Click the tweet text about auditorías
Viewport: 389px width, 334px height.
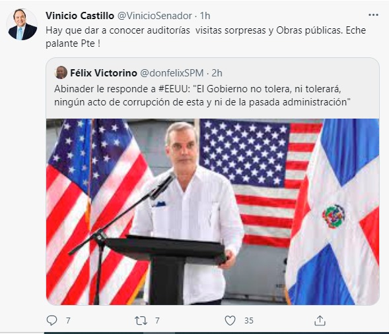pos(205,37)
